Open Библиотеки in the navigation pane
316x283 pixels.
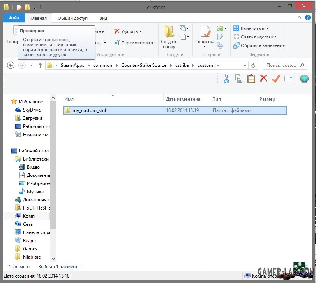click(32, 159)
